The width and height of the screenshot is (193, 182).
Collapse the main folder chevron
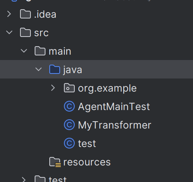coord(24,51)
